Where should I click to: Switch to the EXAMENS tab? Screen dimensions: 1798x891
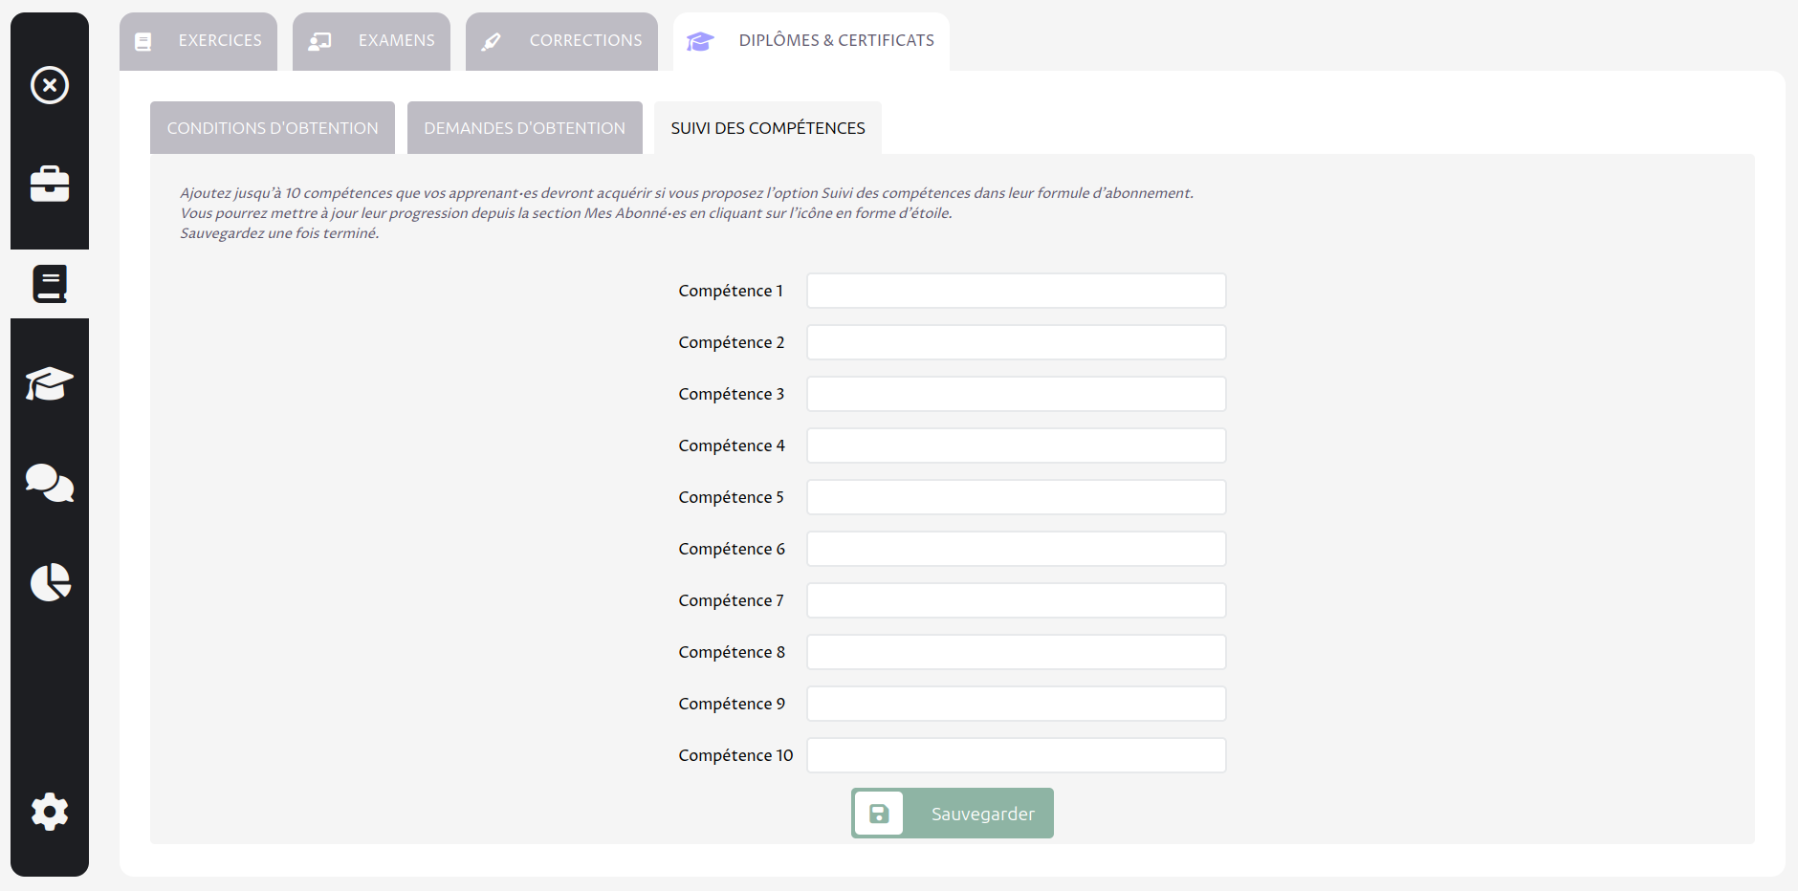click(371, 41)
